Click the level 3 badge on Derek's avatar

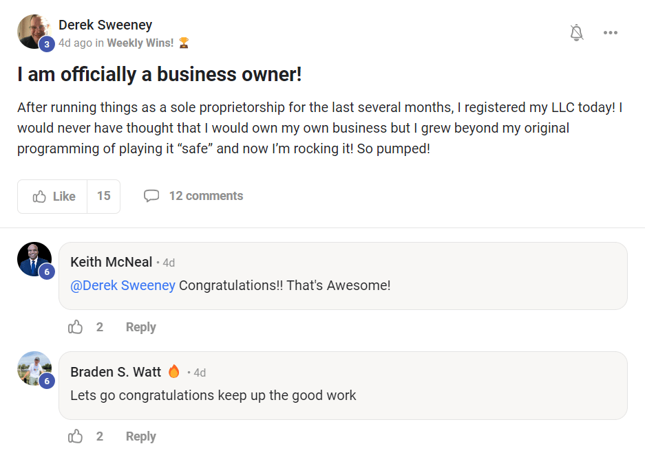coord(46,45)
